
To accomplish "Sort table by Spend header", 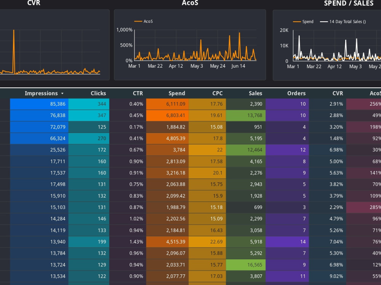I will (177, 93).
